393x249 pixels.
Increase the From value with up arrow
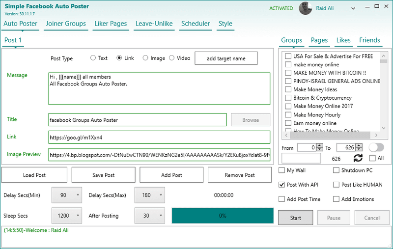click(x=320, y=145)
